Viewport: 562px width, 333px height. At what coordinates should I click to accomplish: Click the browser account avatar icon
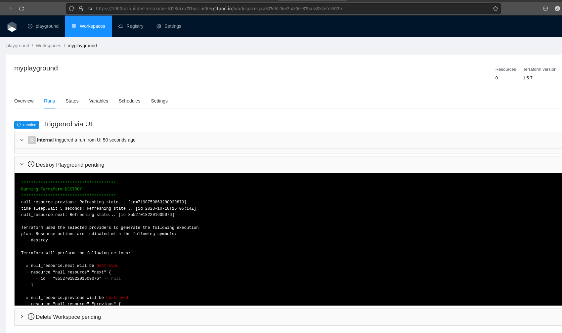557,9
